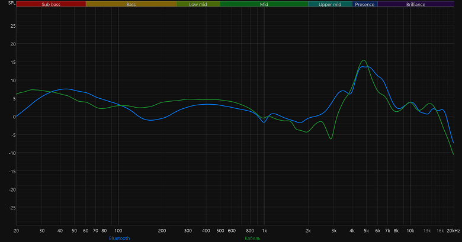Select the Bass frequency band header

[x=131, y=4]
